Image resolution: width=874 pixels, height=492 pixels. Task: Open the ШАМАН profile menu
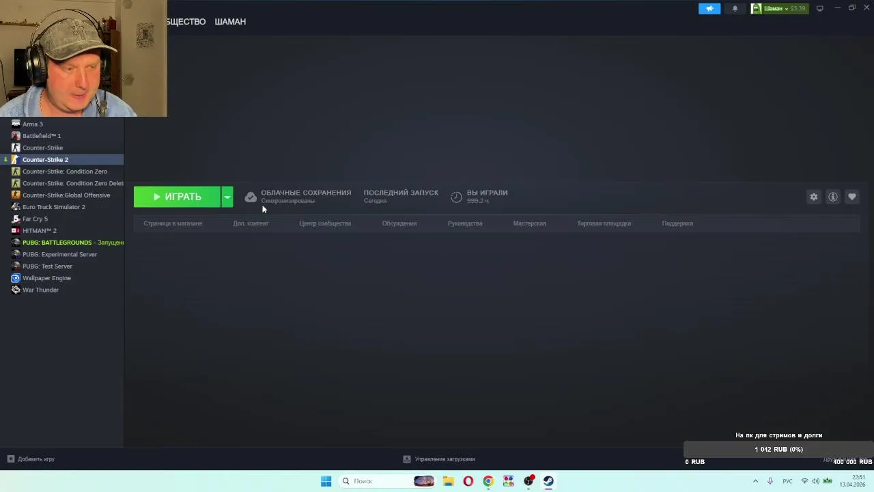(230, 21)
